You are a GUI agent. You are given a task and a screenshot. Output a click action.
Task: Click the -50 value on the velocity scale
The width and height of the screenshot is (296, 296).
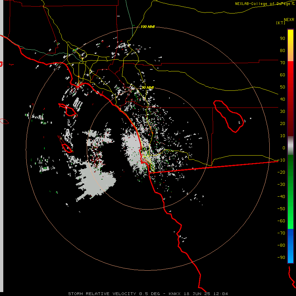coord(281,209)
